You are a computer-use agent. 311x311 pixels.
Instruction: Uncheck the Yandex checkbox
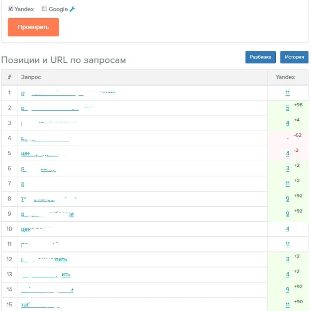click(x=10, y=8)
